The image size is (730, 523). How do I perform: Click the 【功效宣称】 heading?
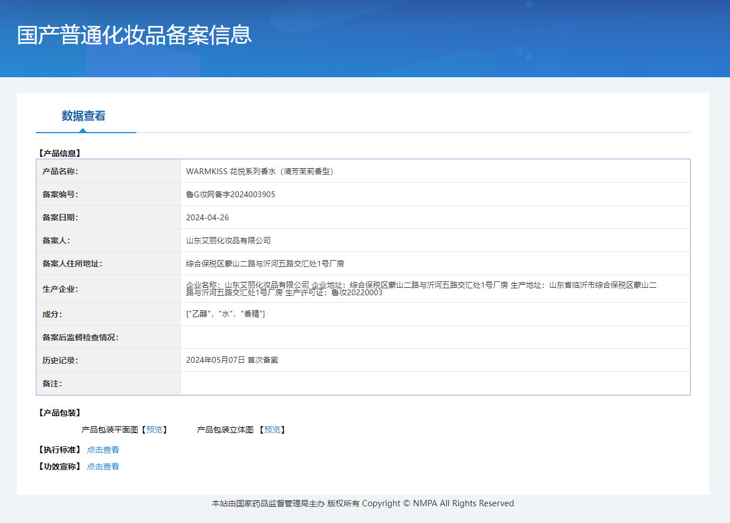(59, 466)
